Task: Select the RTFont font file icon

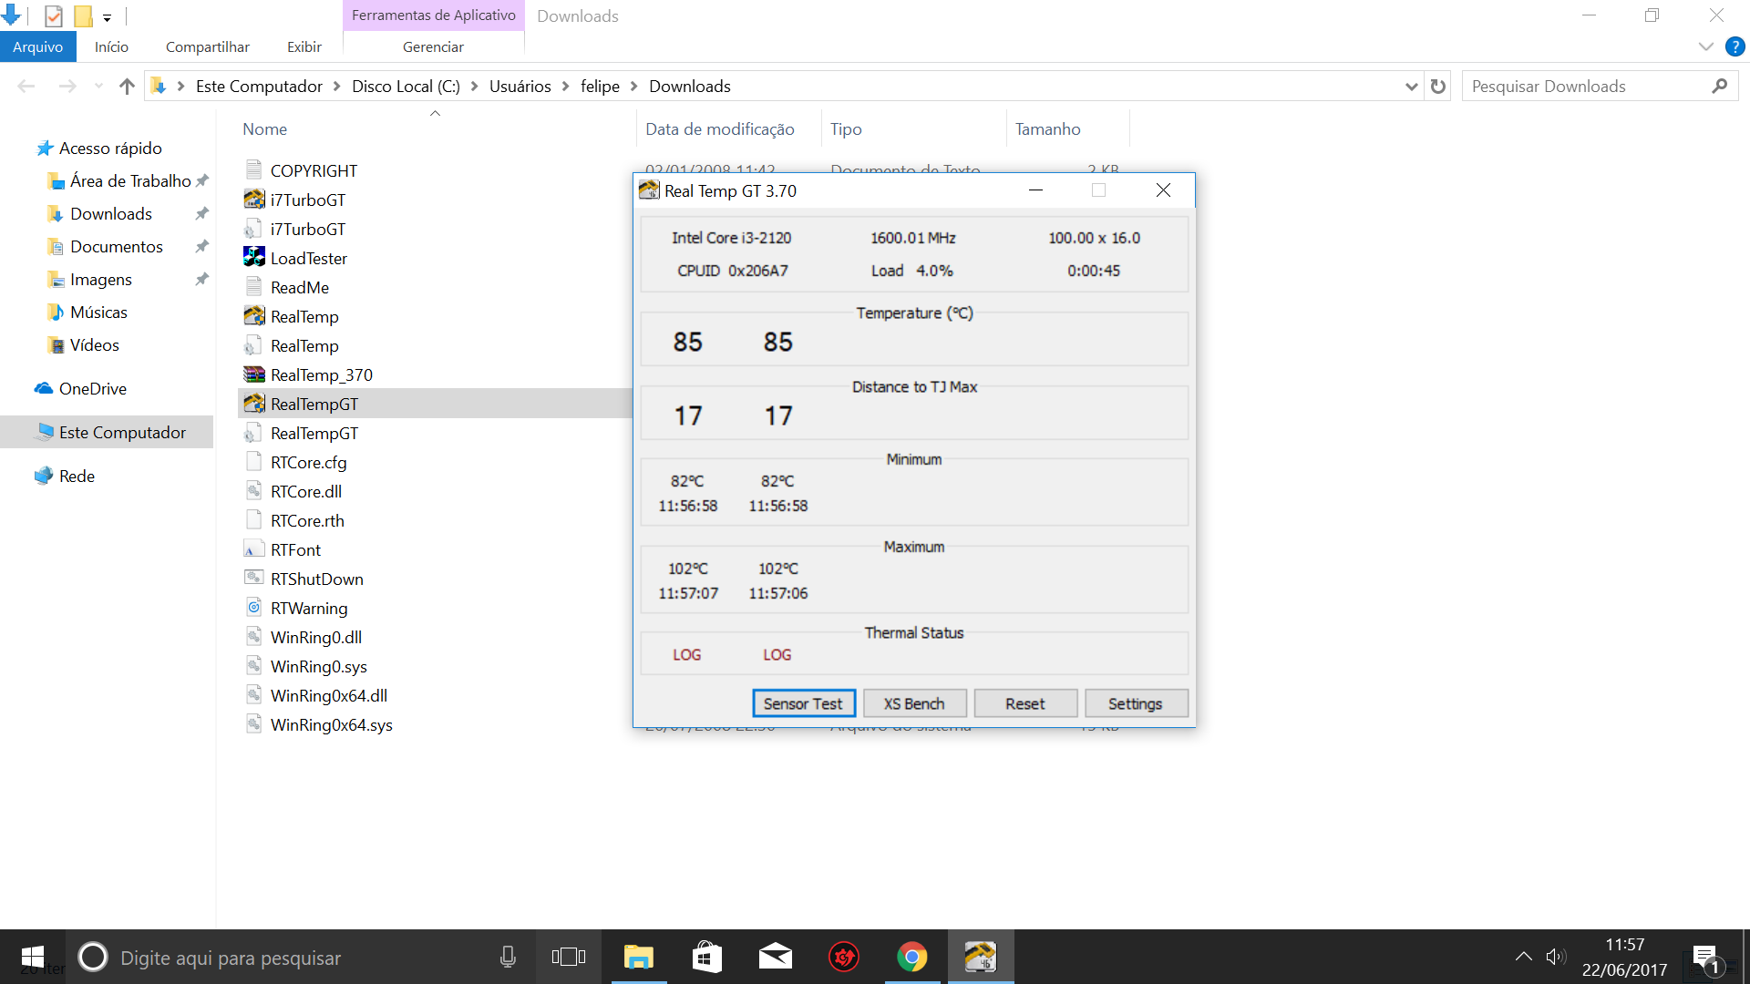Action: [254, 549]
